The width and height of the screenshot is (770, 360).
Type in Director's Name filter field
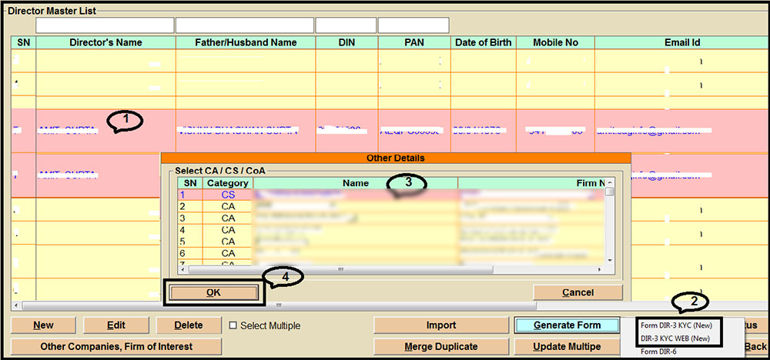coord(105,25)
